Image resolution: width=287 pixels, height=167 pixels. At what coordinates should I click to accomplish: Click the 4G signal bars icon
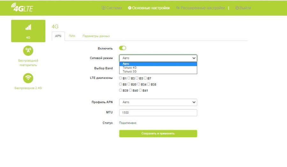pos(28,28)
